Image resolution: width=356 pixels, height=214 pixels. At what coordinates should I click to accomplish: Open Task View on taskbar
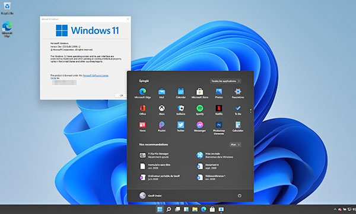(177, 209)
